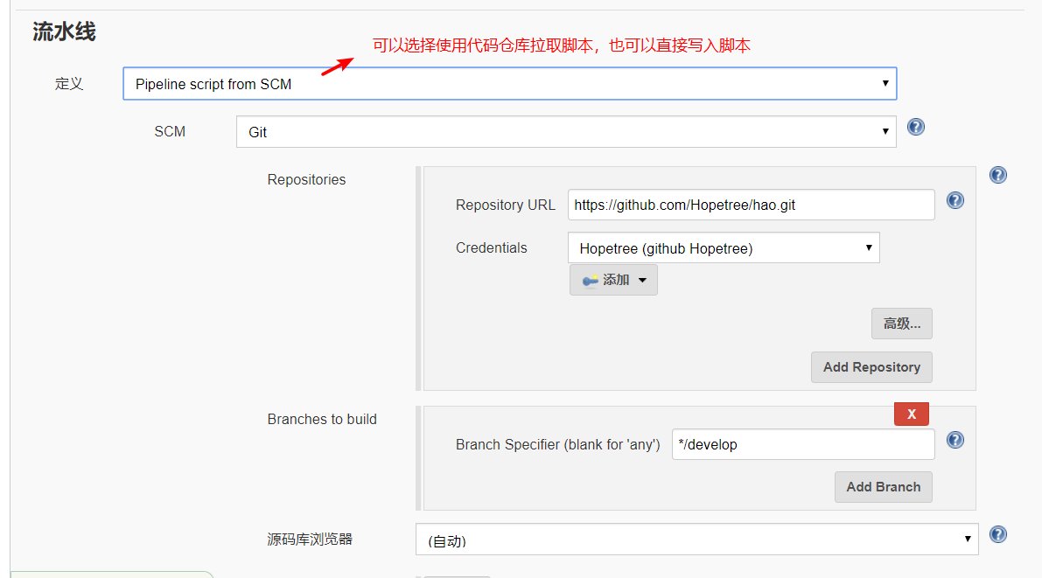
Task: Open the 定义 dropdown showing Pipeline script from SCM
Action: (510, 84)
